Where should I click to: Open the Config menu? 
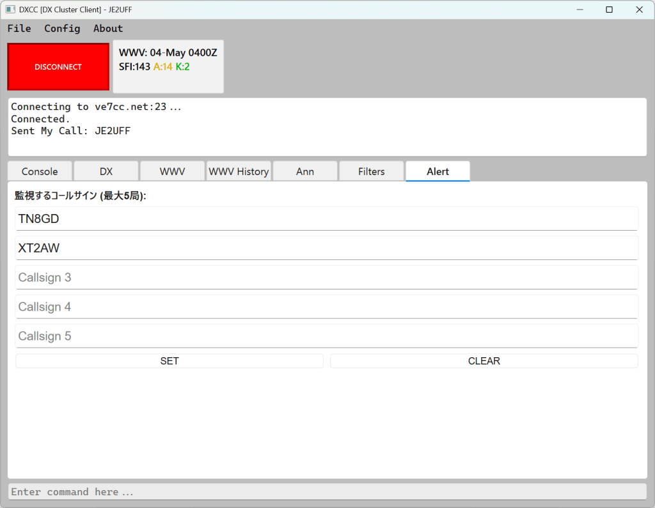62,28
